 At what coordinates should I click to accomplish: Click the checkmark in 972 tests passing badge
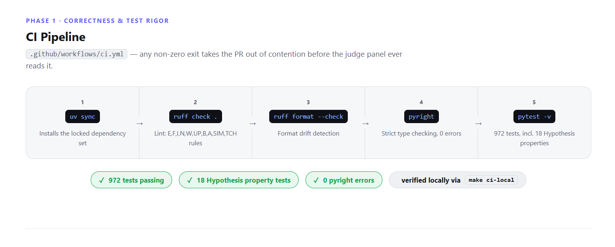102,180
